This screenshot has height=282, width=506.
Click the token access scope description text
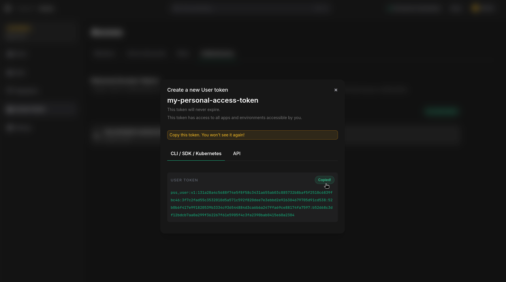click(x=234, y=118)
